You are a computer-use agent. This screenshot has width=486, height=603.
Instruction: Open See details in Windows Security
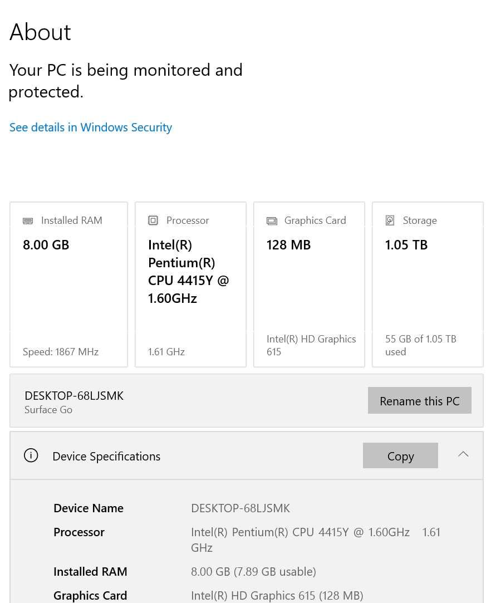pyautogui.click(x=91, y=128)
